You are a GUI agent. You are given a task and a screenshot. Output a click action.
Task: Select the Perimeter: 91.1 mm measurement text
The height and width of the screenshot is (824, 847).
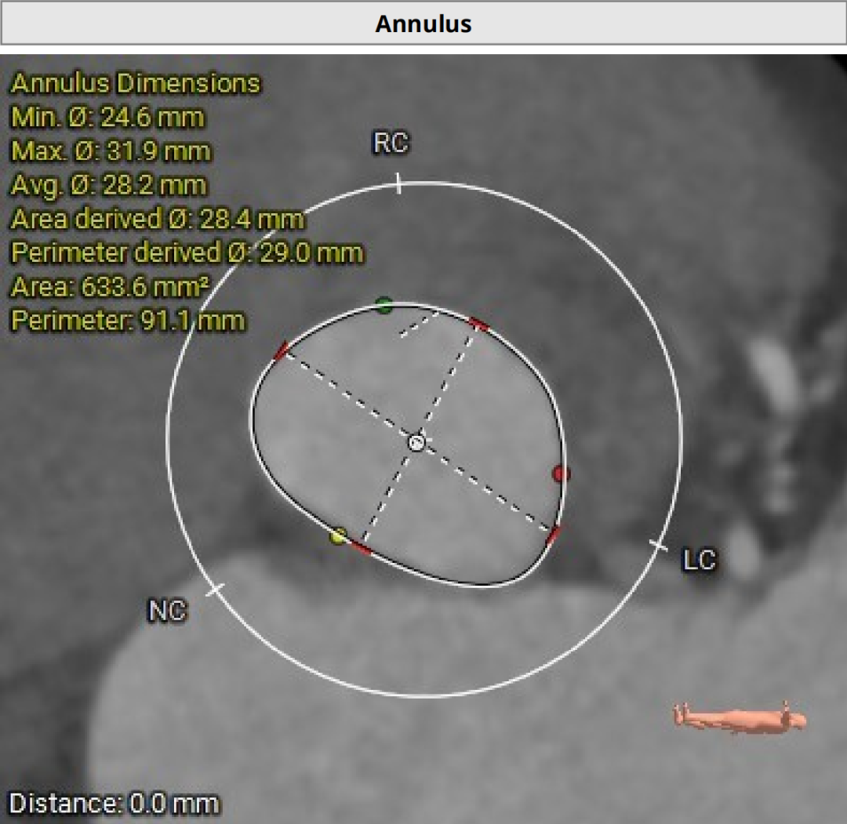(128, 321)
